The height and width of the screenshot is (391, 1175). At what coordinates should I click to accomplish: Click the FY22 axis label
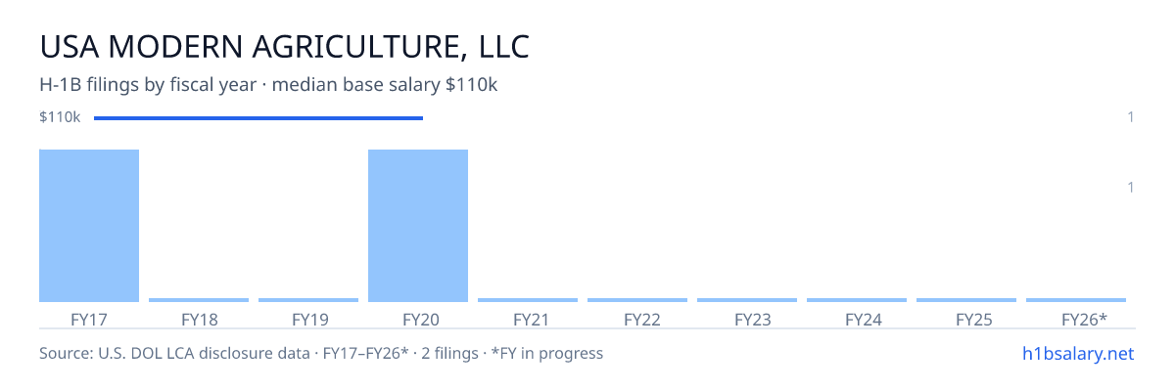point(637,320)
